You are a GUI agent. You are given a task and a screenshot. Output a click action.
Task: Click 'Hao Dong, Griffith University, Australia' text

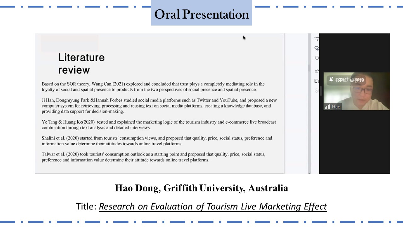tap(201, 188)
